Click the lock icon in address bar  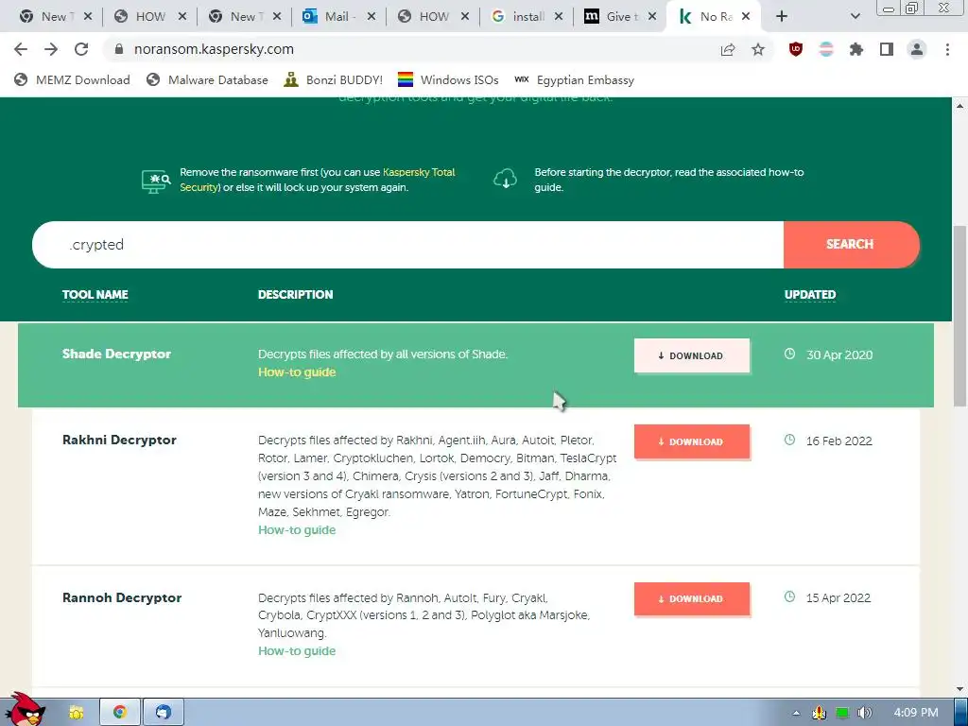pos(119,49)
